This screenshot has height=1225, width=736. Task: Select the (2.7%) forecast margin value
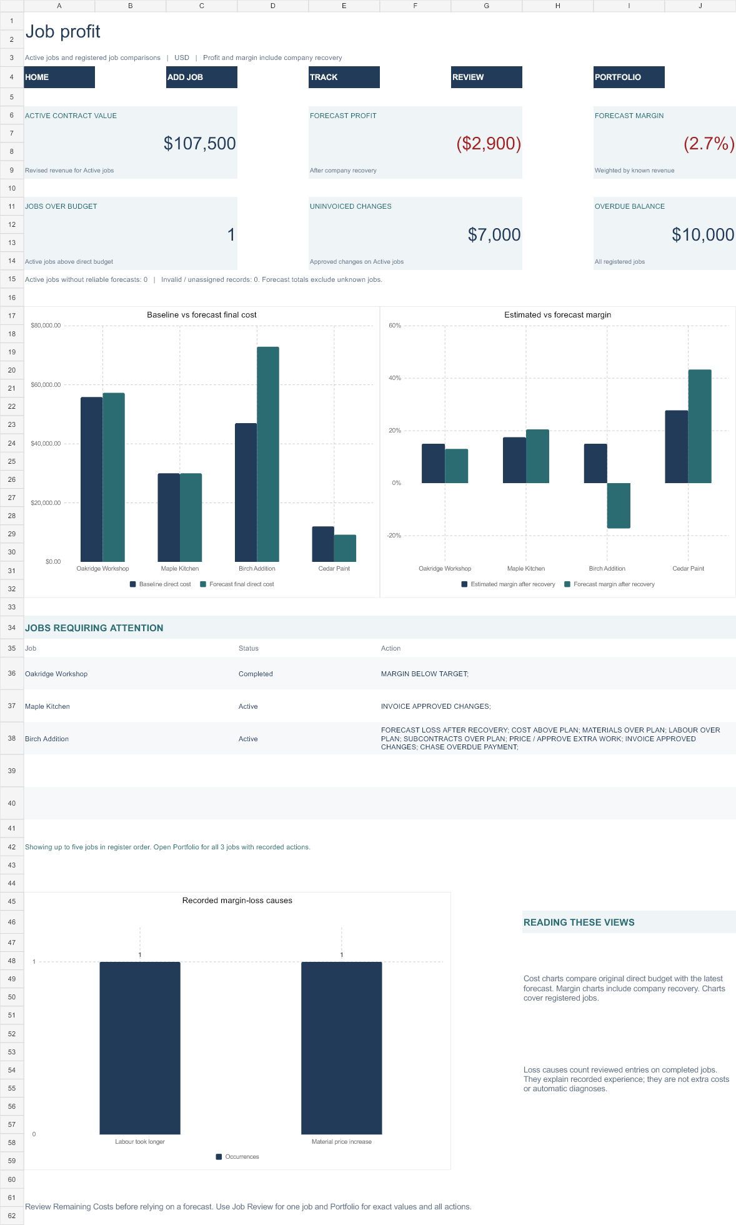[x=709, y=144]
